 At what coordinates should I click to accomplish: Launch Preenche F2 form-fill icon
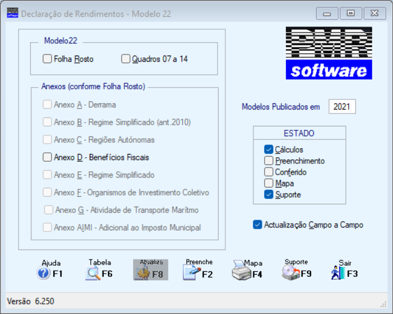pos(199,269)
